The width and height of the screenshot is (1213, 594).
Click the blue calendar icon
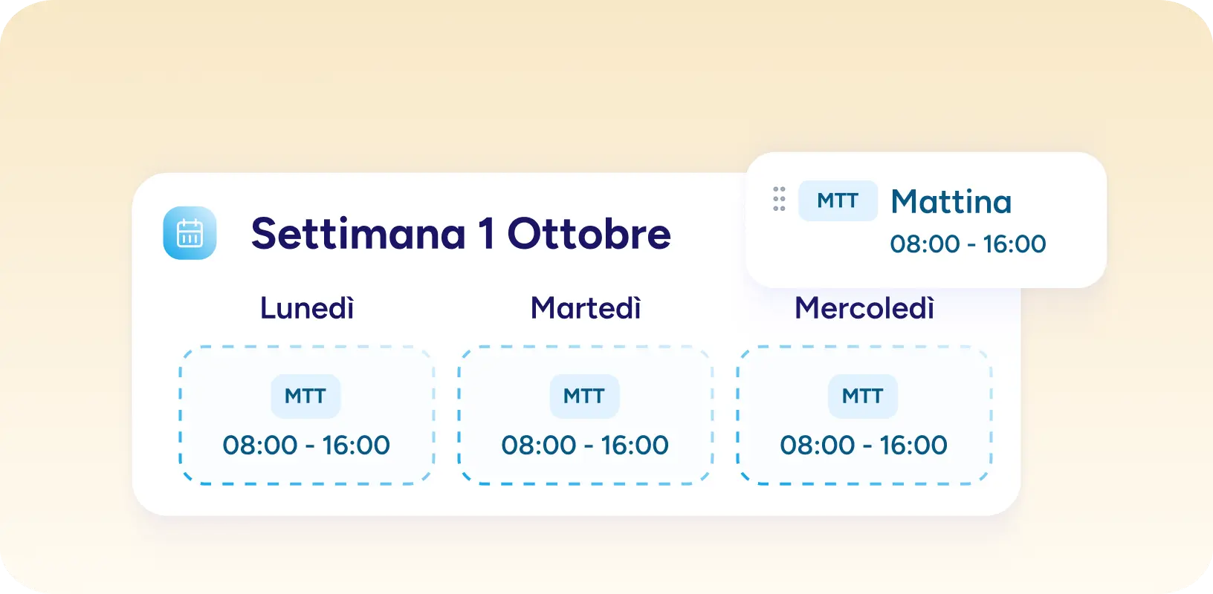coord(190,233)
